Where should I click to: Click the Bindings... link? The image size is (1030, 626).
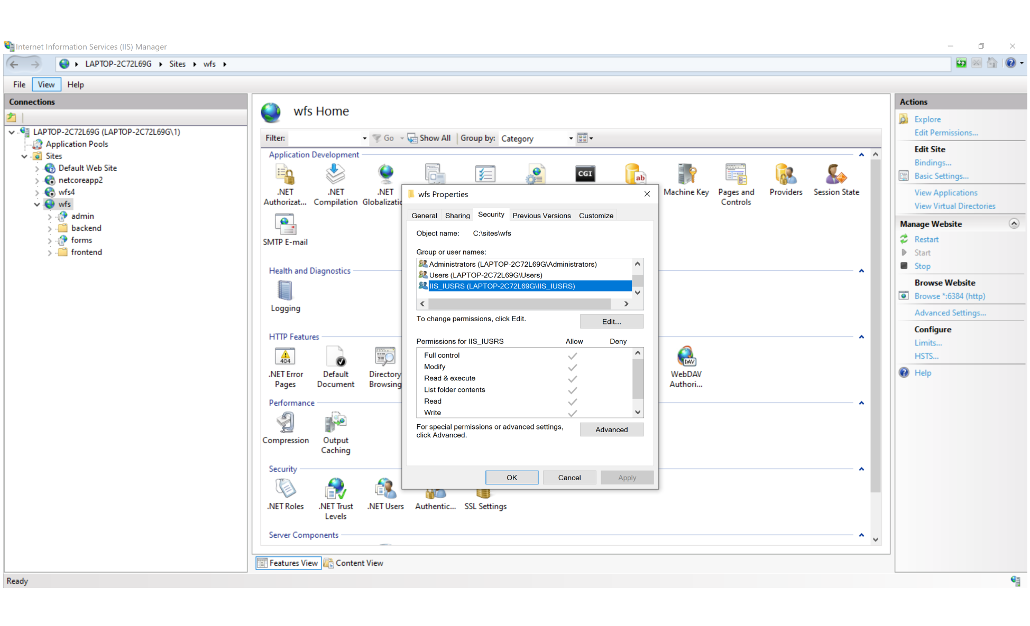pyautogui.click(x=933, y=163)
